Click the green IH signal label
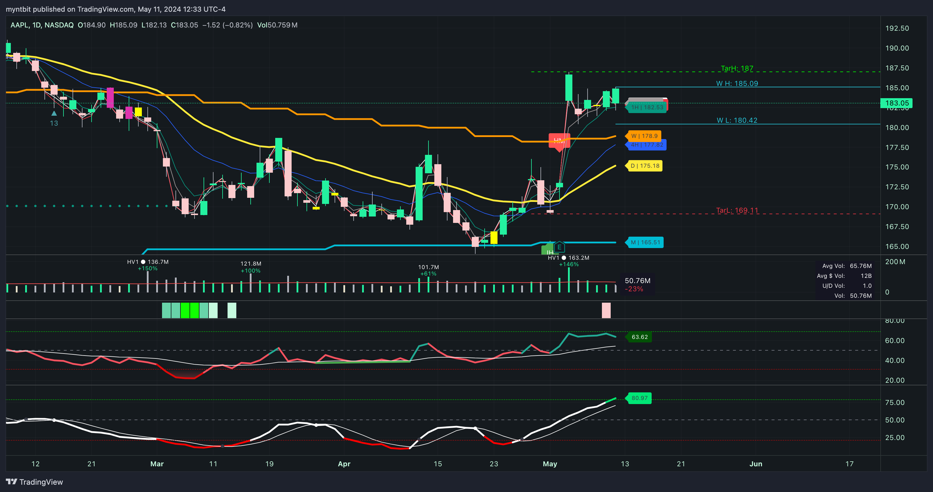This screenshot has width=933, height=492. tap(549, 250)
